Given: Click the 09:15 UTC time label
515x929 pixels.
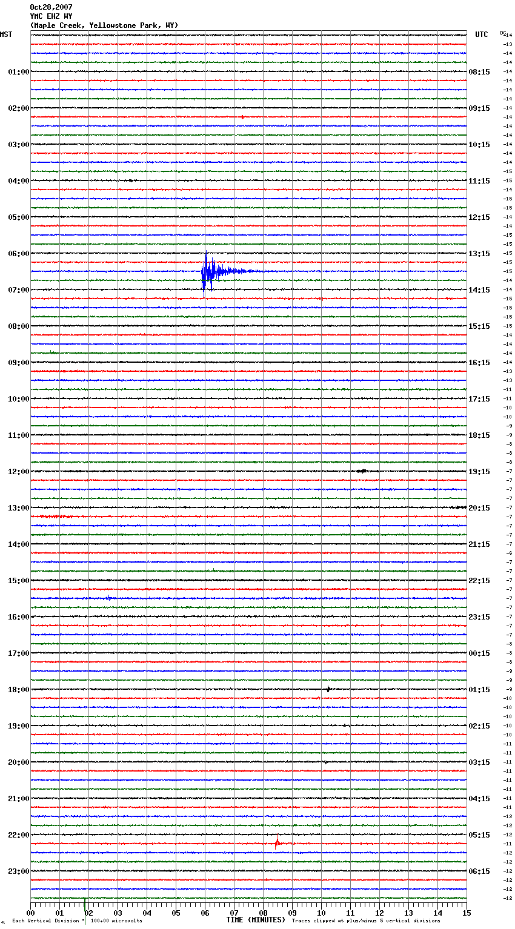Looking at the screenshot, I should (x=479, y=108).
